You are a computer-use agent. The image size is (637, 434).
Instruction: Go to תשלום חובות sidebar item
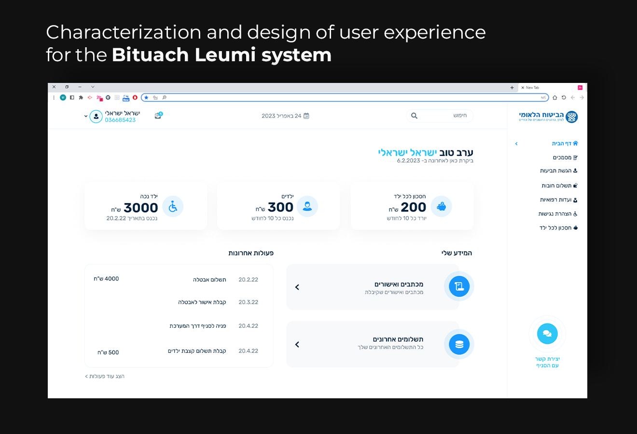click(559, 186)
